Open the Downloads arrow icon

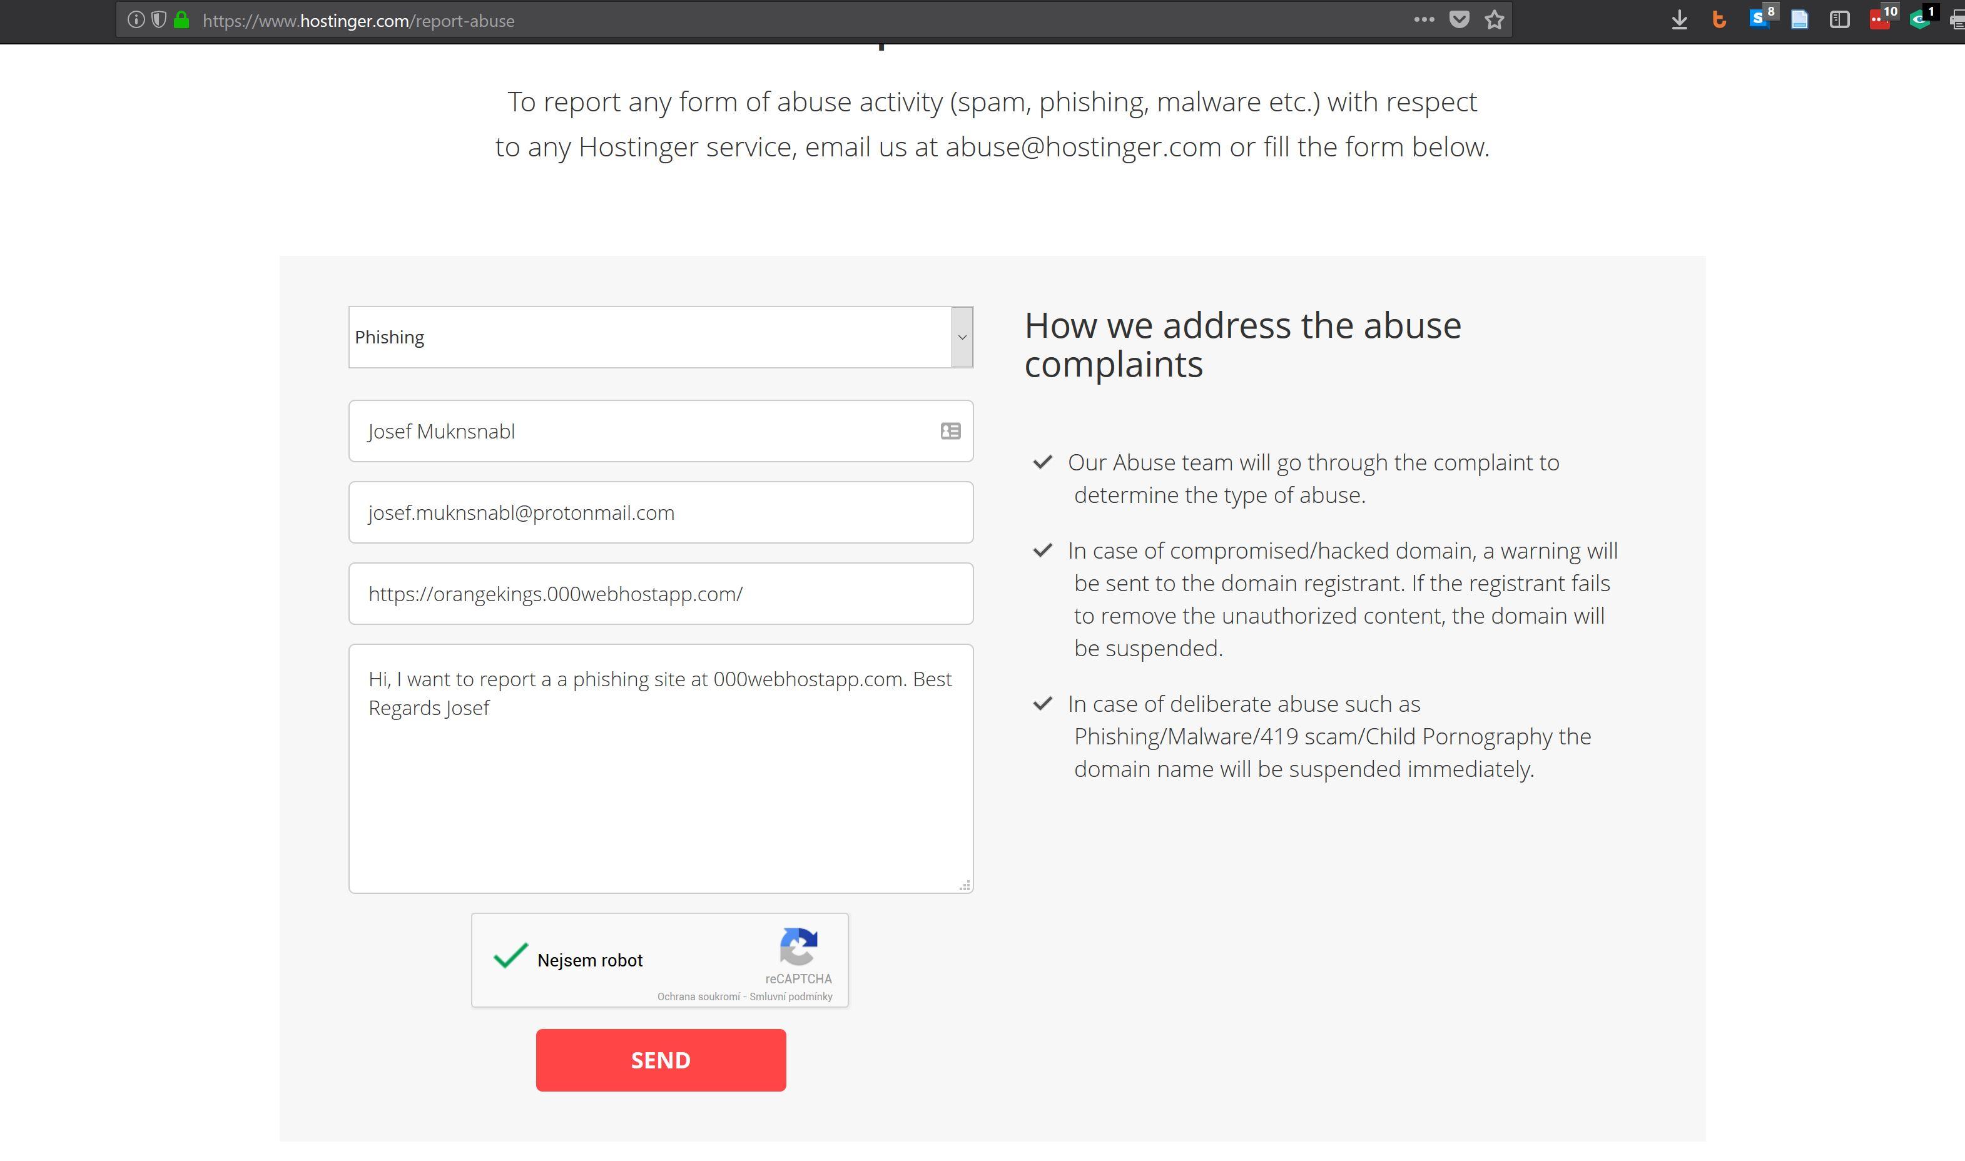coord(1678,21)
